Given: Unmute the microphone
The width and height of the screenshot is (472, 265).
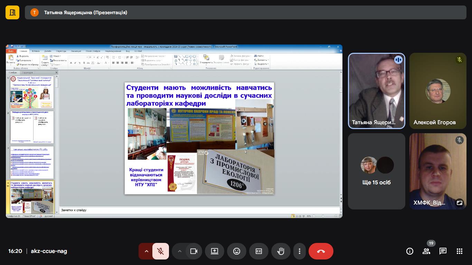Looking at the screenshot, I should point(161,251).
